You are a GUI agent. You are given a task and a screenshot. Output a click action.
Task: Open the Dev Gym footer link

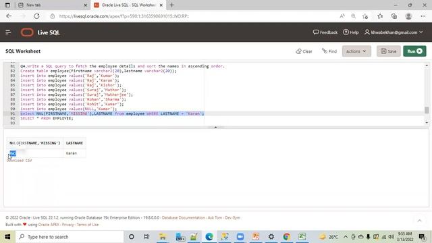coord(232,217)
